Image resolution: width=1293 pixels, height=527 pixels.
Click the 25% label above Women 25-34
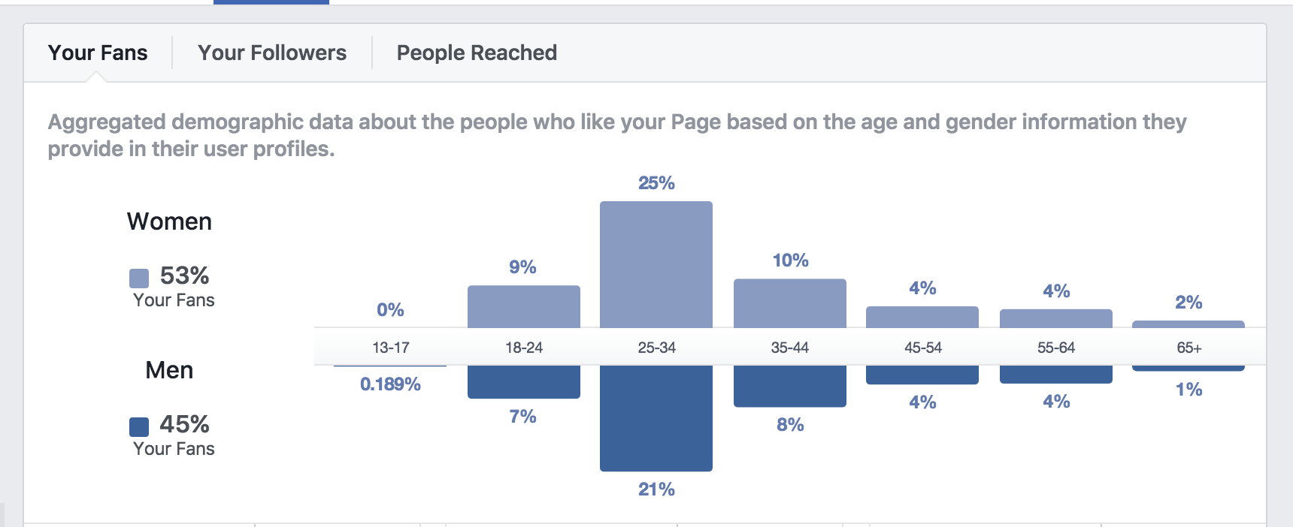656,183
